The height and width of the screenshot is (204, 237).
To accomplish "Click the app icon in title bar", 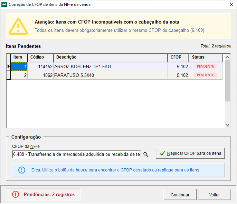I will coord(4,5).
